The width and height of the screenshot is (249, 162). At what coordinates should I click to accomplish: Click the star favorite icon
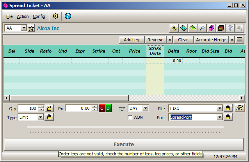(x=31, y=28)
